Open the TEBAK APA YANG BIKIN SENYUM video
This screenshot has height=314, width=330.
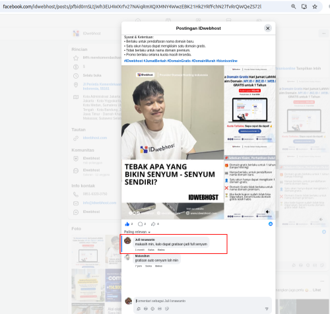[x=173, y=142]
